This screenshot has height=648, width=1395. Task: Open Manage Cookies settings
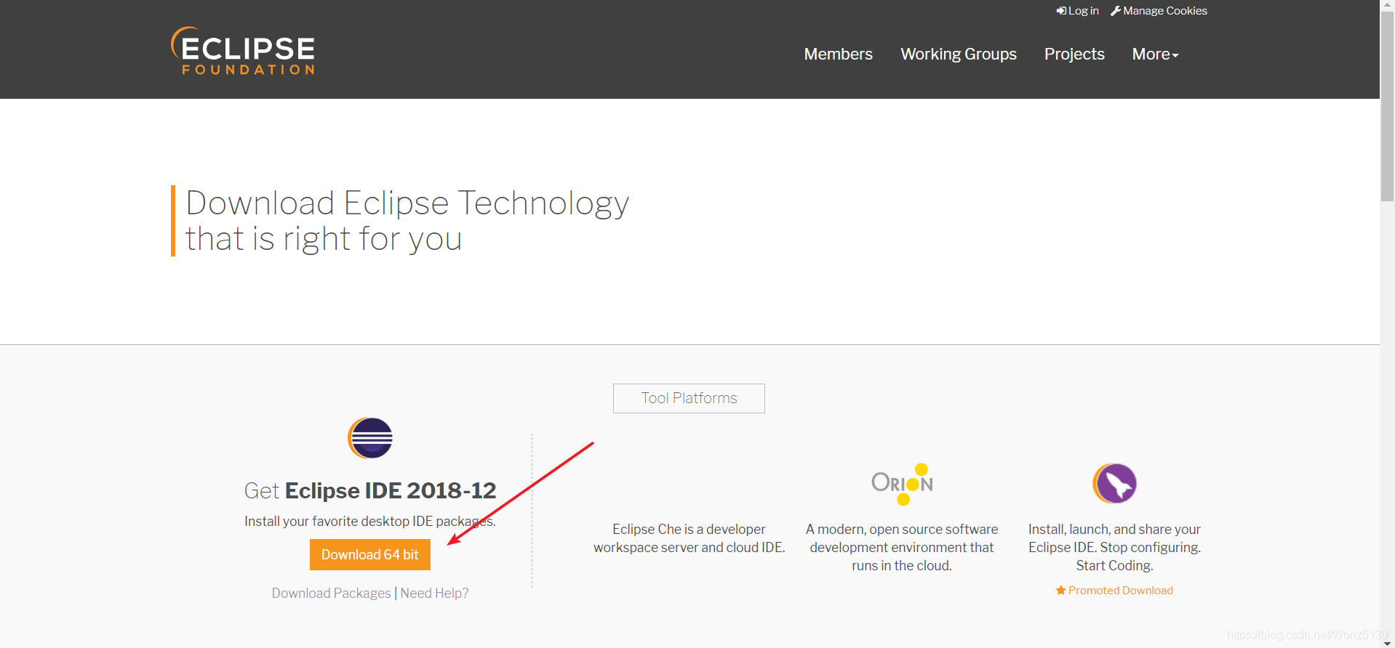click(1159, 11)
